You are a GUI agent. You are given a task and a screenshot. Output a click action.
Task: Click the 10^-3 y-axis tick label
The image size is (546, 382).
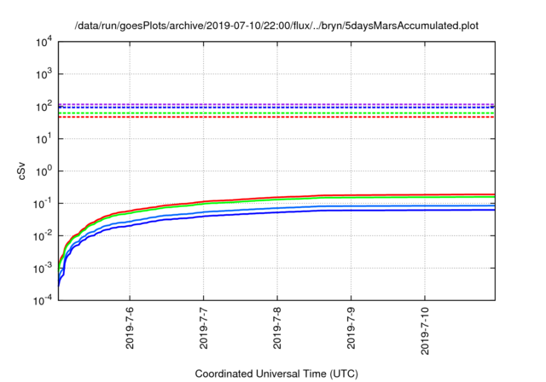pyautogui.click(x=43, y=269)
